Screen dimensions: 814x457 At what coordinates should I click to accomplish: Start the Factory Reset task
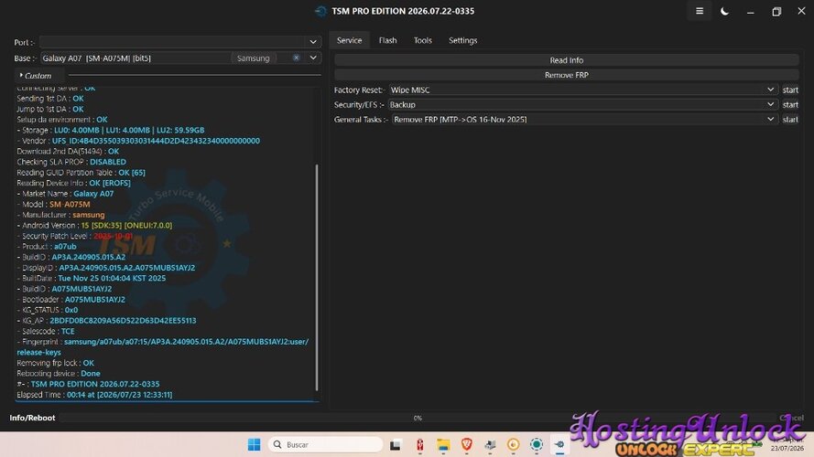pos(790,90)
